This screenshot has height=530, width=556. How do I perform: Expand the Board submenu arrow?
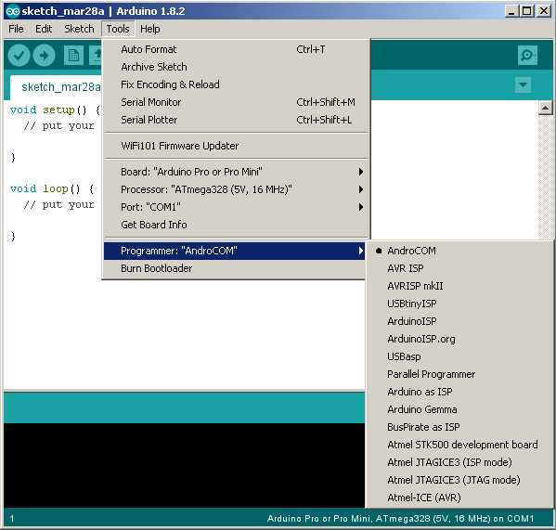tap(361, 172)
